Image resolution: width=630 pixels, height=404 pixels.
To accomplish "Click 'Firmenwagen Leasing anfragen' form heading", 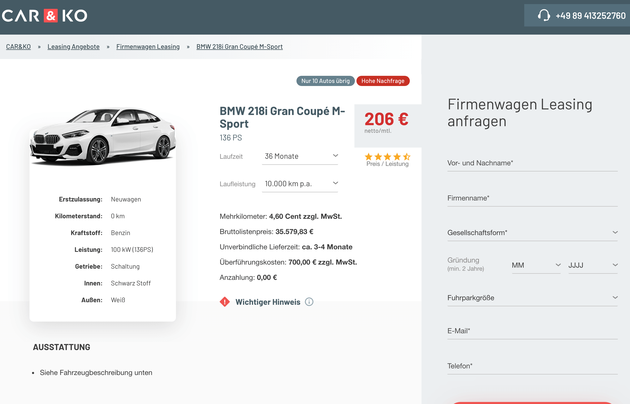I will [520, 112].
